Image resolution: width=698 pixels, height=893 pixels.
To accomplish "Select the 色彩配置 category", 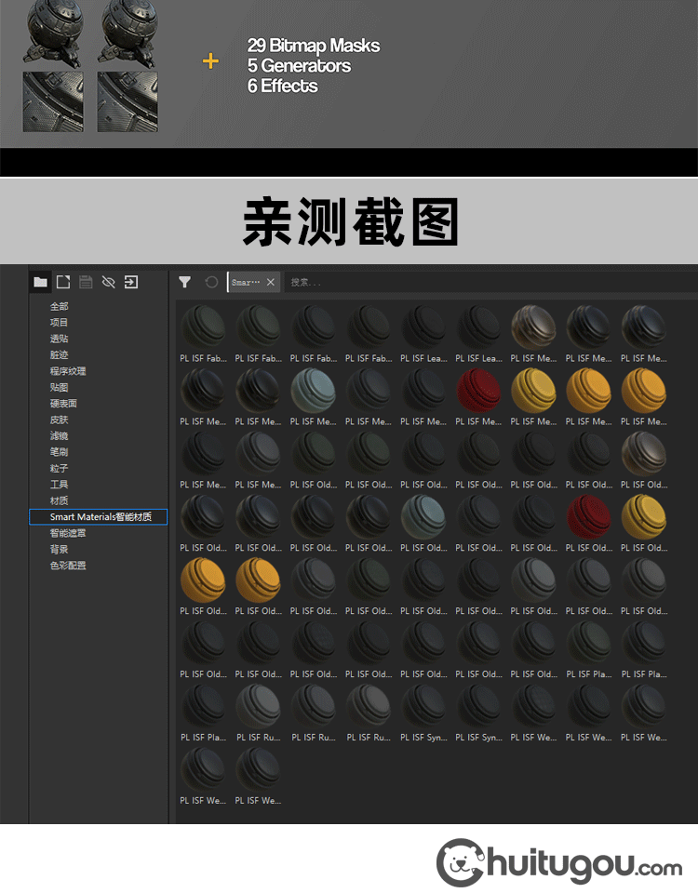I will (x=68, y=566).
